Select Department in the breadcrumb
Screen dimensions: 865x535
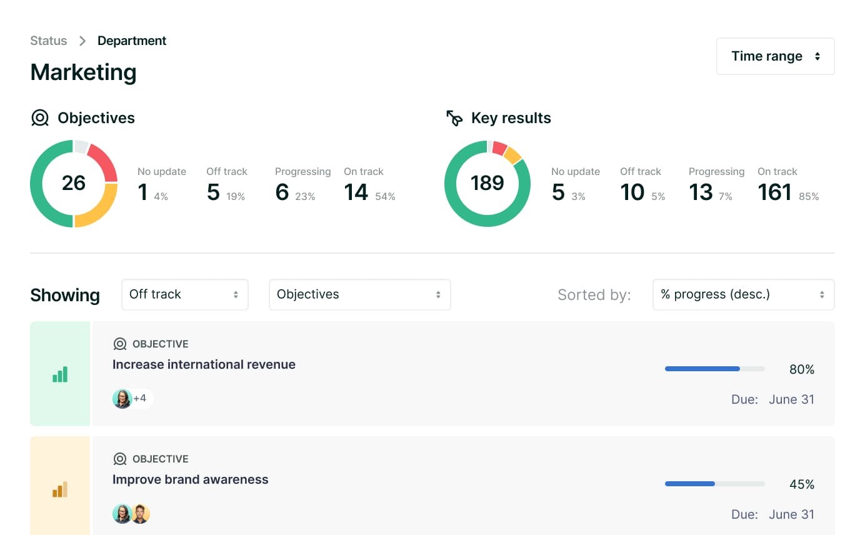click(x=132, y=40)
